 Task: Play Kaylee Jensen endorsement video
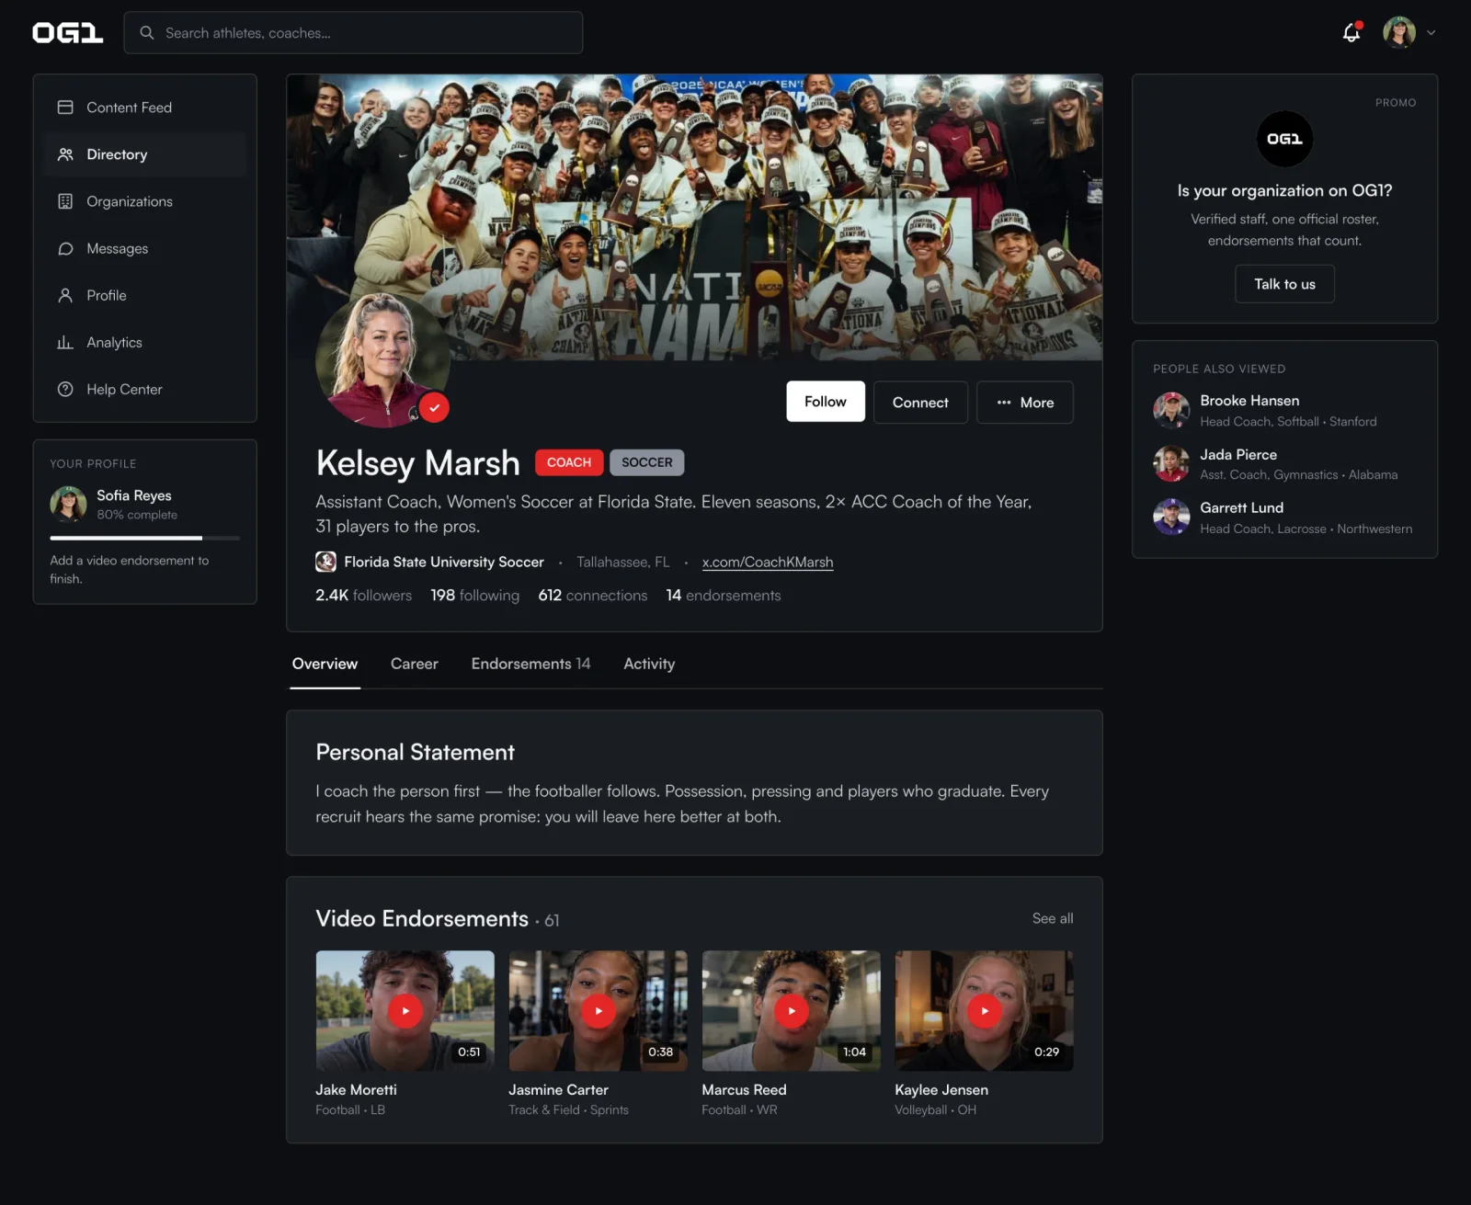tap(984, 1011)
